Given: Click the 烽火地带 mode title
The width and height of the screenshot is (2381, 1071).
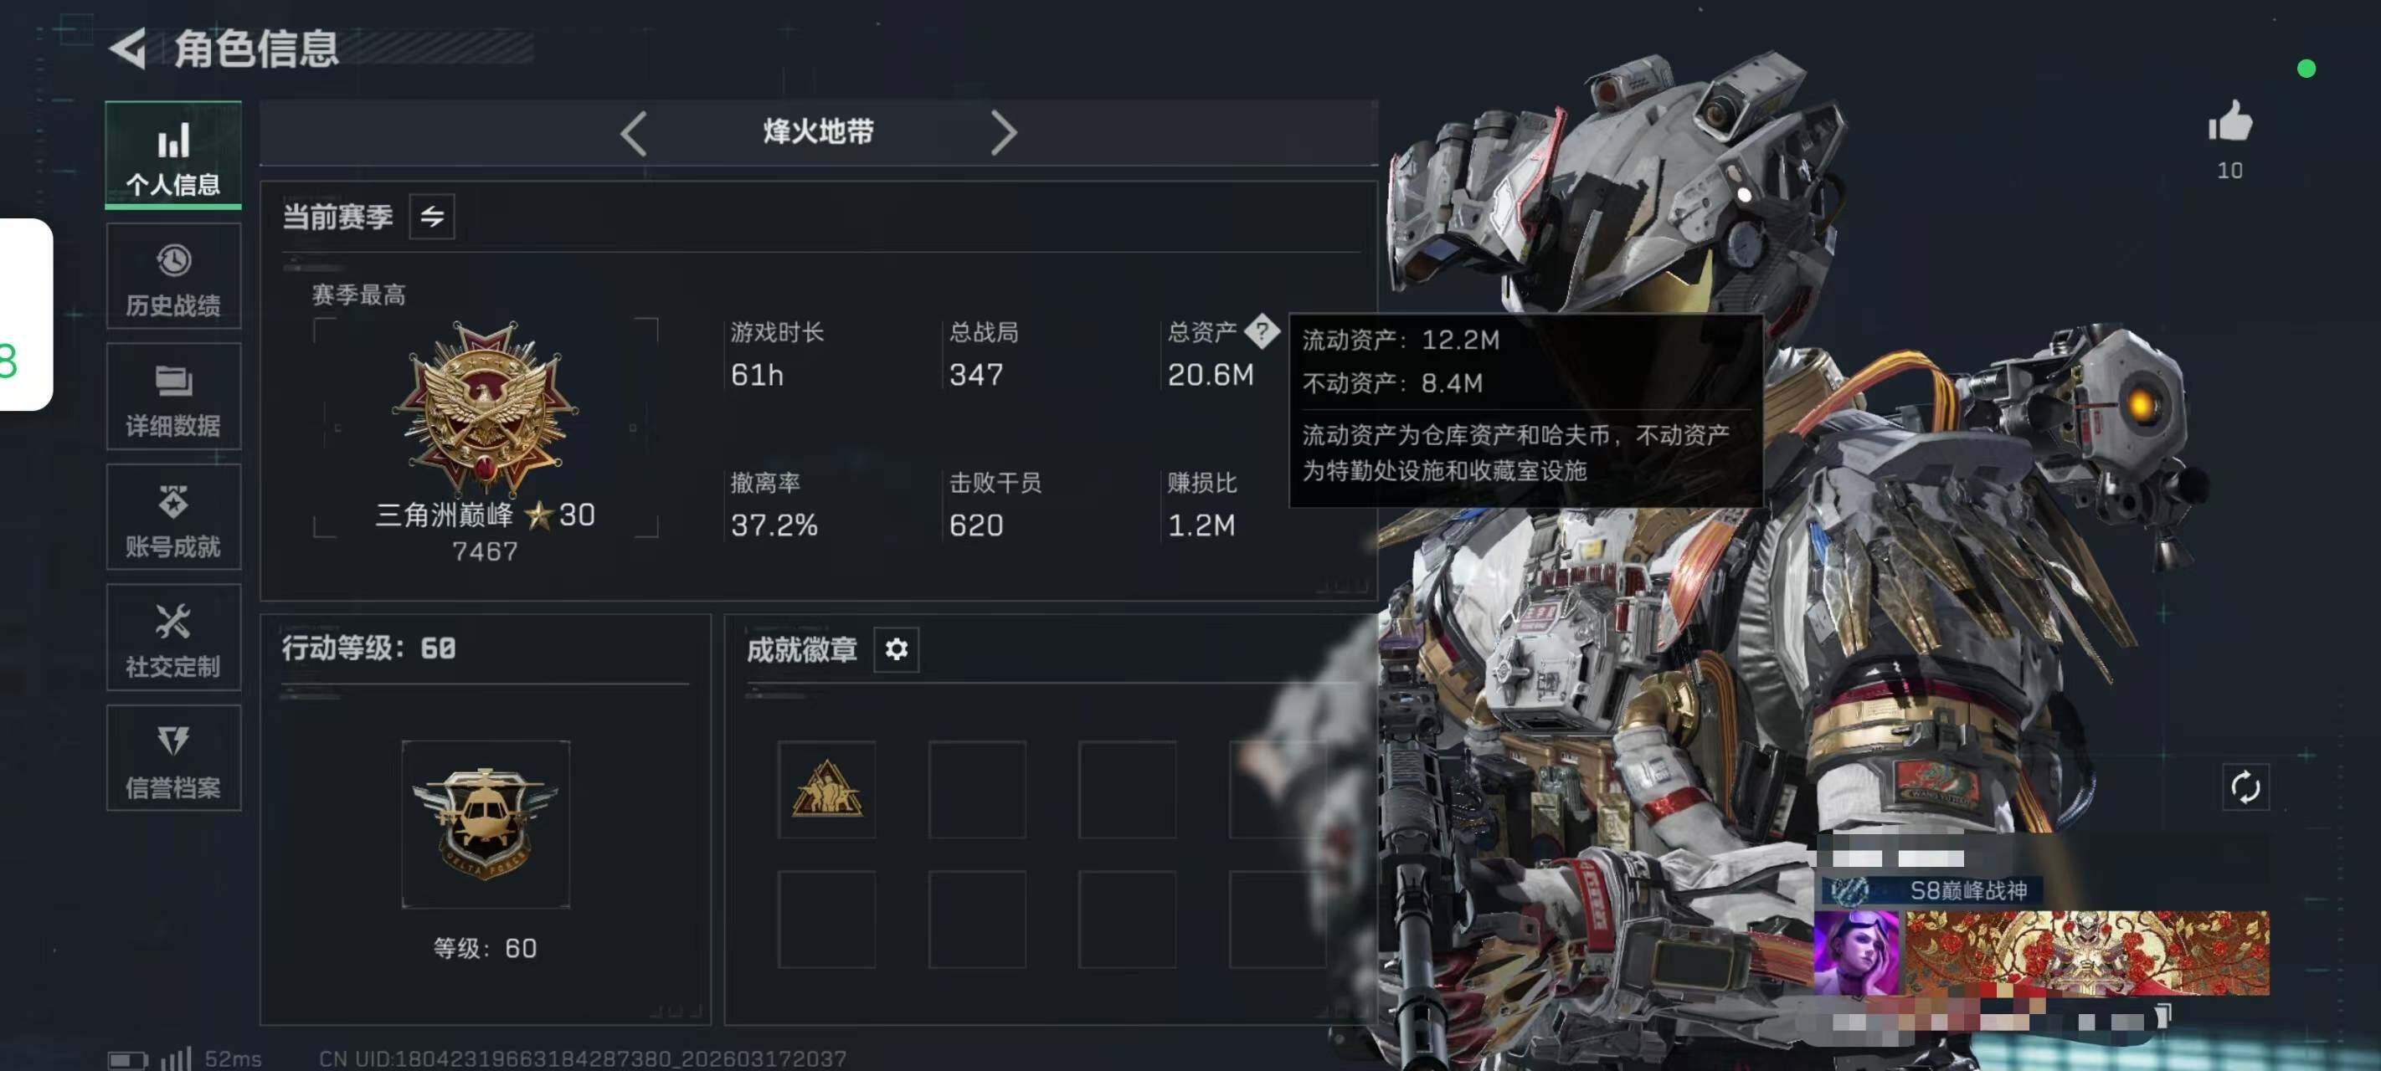Looking at the screenshot, I should coord(818,132).
